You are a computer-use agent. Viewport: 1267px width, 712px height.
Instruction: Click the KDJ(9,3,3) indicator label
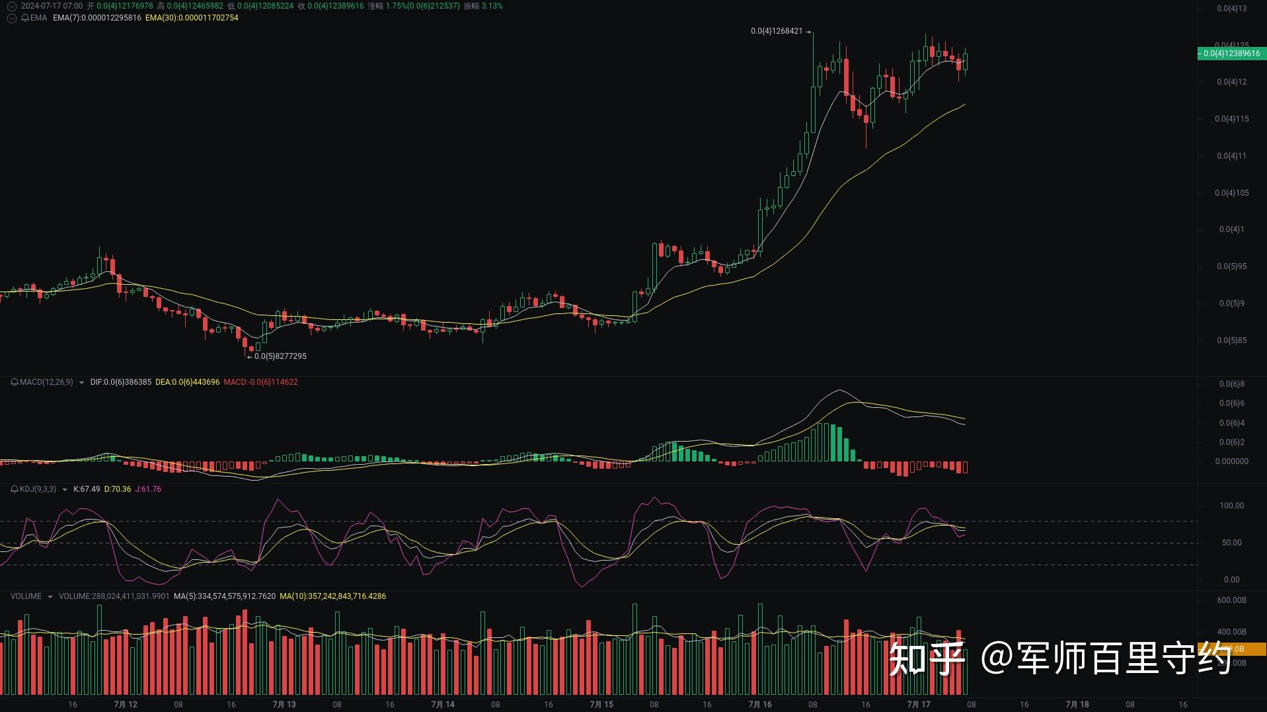(x=38, y=489)
